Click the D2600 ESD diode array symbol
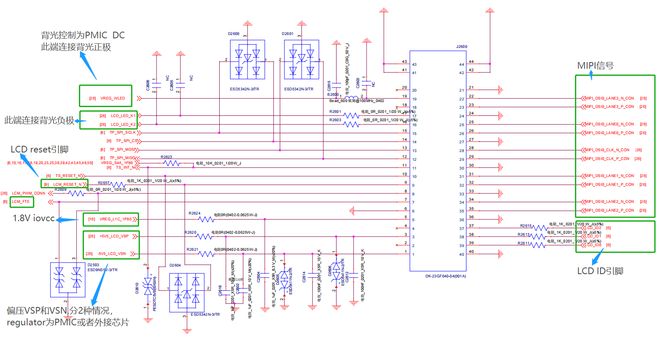This screenshot has width=666, height=342. pyautogui.click(x=247, y=60)
